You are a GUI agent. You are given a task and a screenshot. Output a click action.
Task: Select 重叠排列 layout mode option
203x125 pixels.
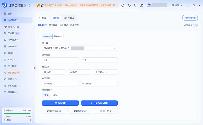click(58, 36)
